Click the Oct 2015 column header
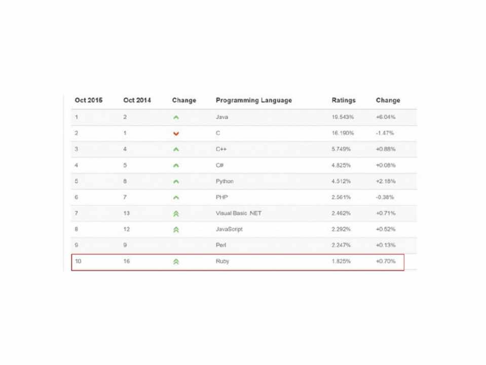Screen dimensions: 486x365 pos(88,100)
